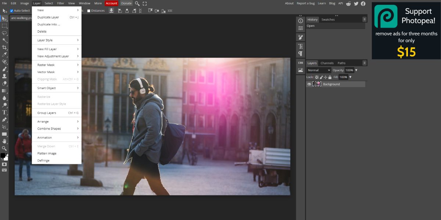Choose Flatten Image from Layer menu
Image resolution: width=441 pixels, height=220 pixels.
[x=46, y=153]
